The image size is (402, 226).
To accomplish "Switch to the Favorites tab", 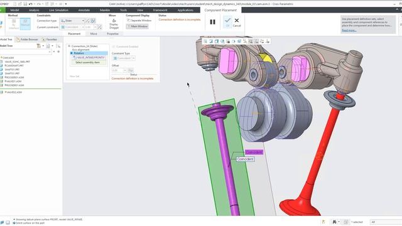I will (50, 40).
